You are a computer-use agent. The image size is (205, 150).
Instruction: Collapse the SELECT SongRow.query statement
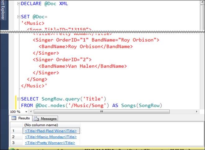tap(19, 99)
